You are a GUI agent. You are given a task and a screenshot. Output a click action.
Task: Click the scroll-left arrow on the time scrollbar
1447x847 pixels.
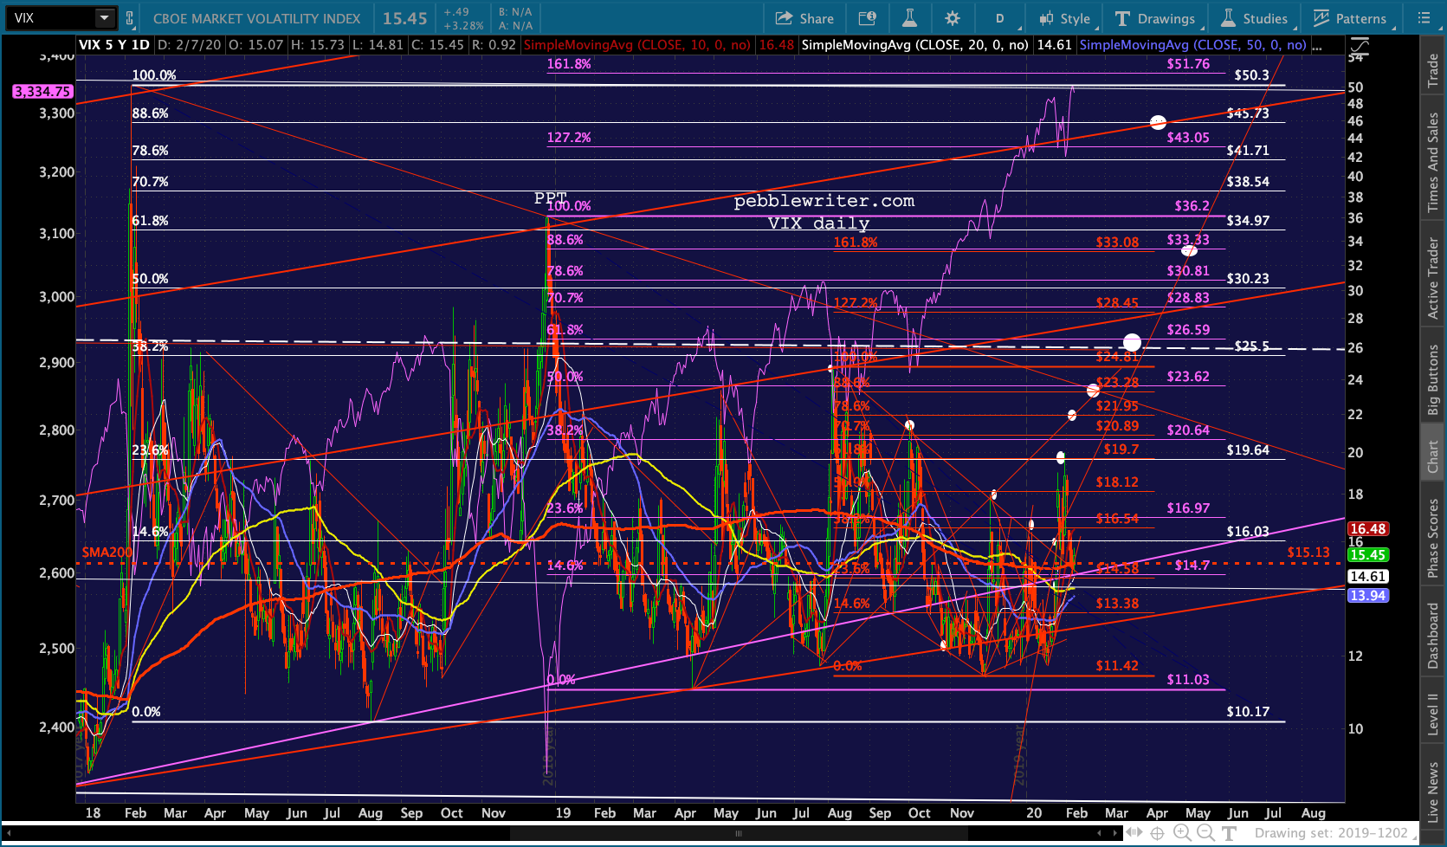pyautogui.click(x=1099, y=833)
